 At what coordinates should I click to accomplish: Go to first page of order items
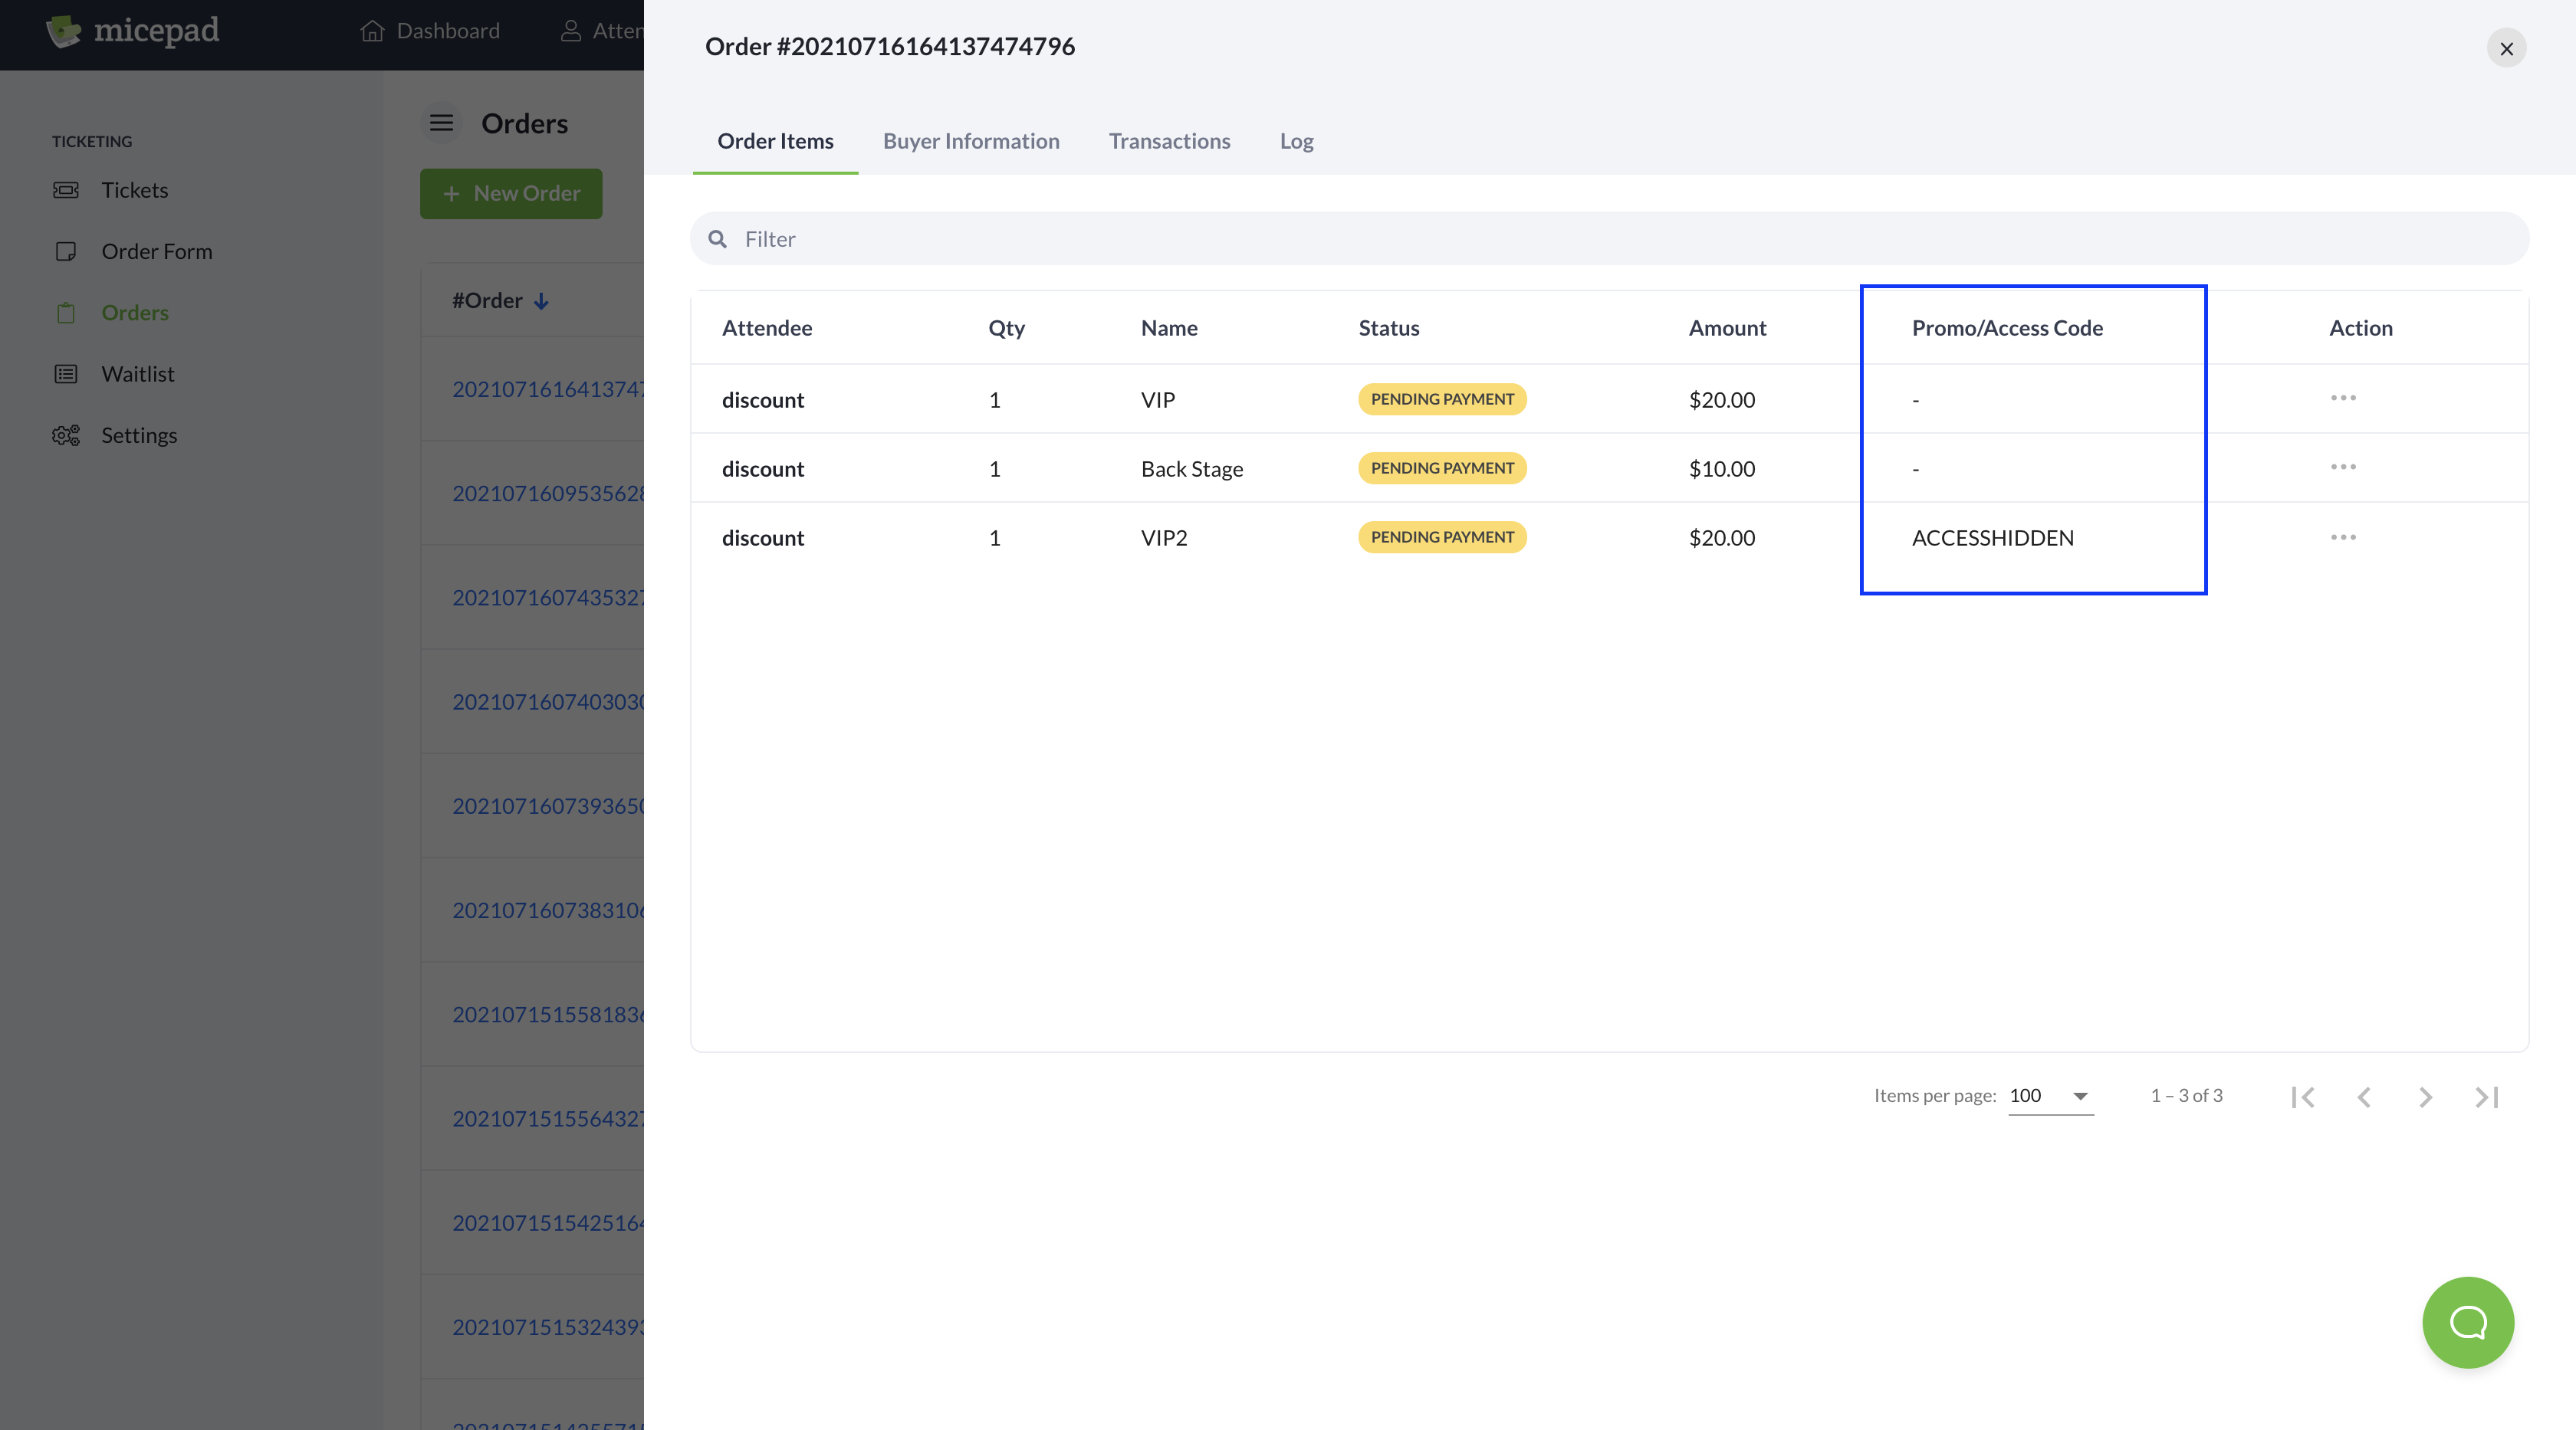pyautogui.click(x=2303, y=1096)
